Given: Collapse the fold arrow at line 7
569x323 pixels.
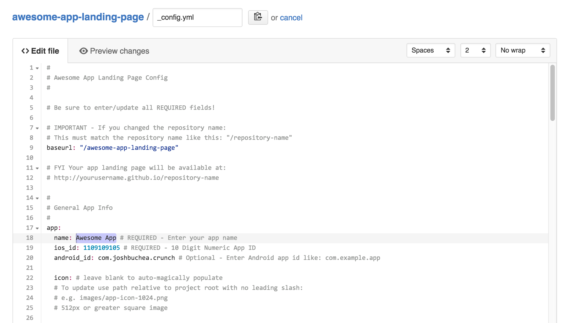Looking at the screenshot, I should (x=37, y=128).
